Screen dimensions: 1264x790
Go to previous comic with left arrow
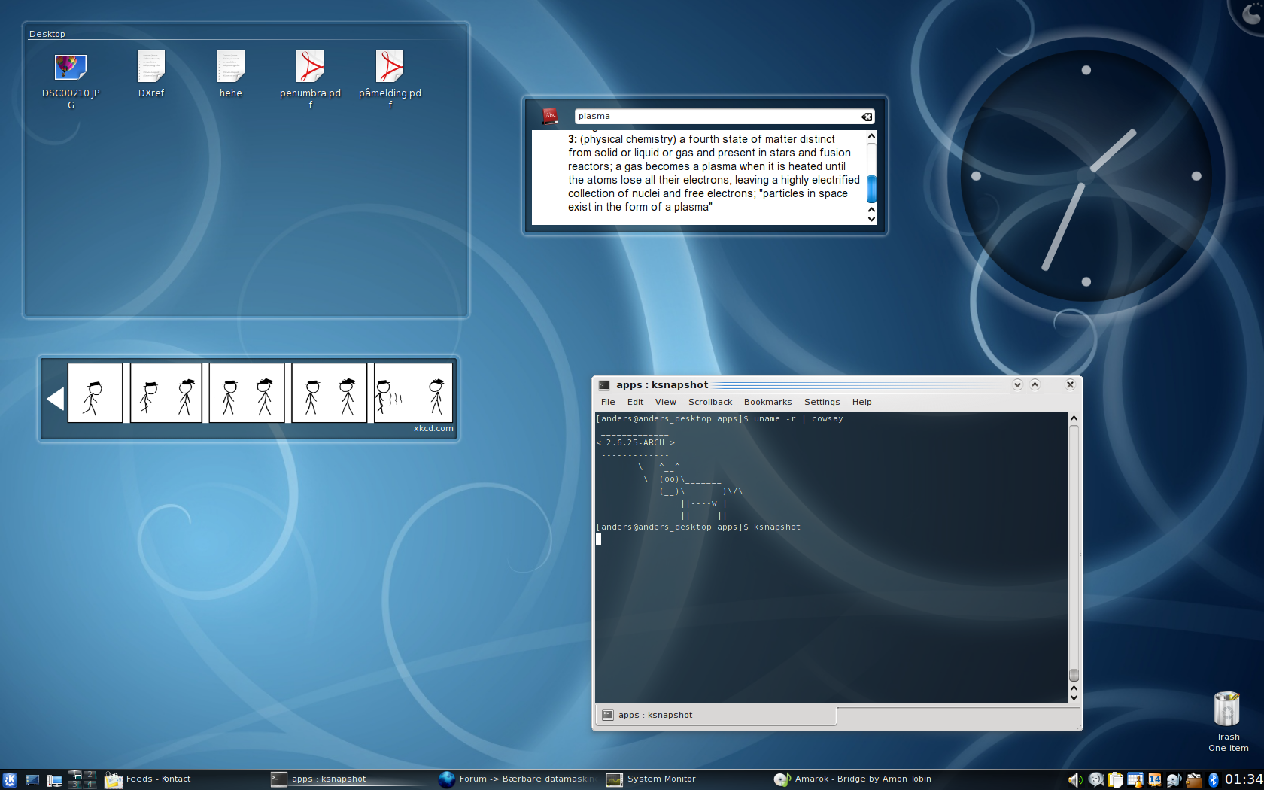[x=55, y=399]
